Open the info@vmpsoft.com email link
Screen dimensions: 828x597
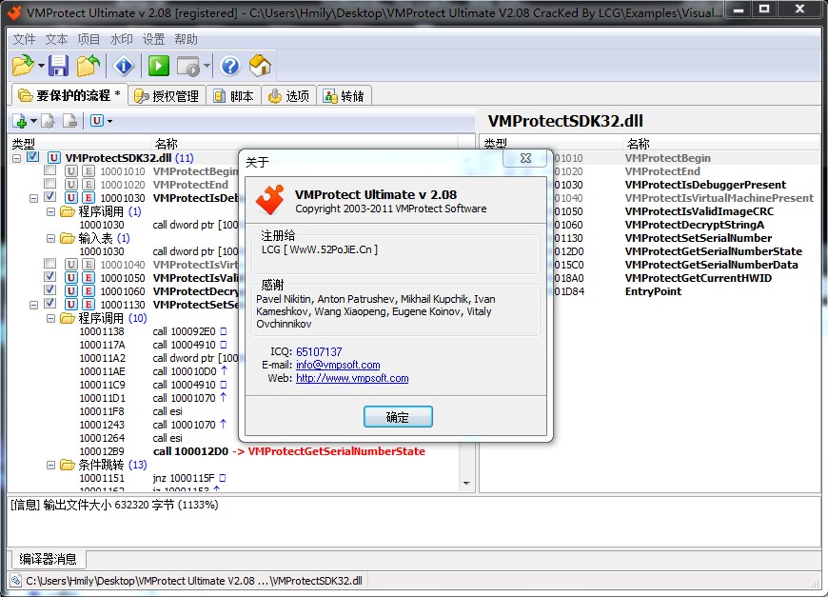338,365
